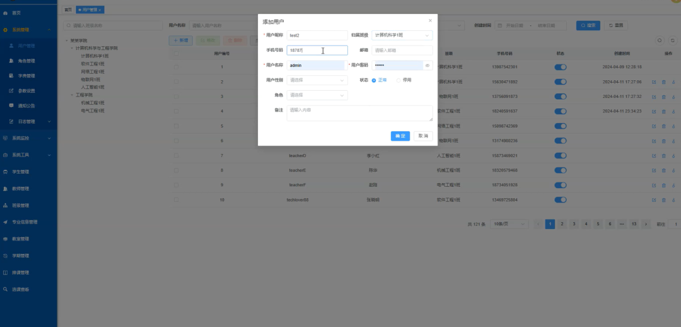Viewport: 681px width, 327px height.
Task: Click the 首页 dashboard icon in sidebar
Action: tap(5, 13)
